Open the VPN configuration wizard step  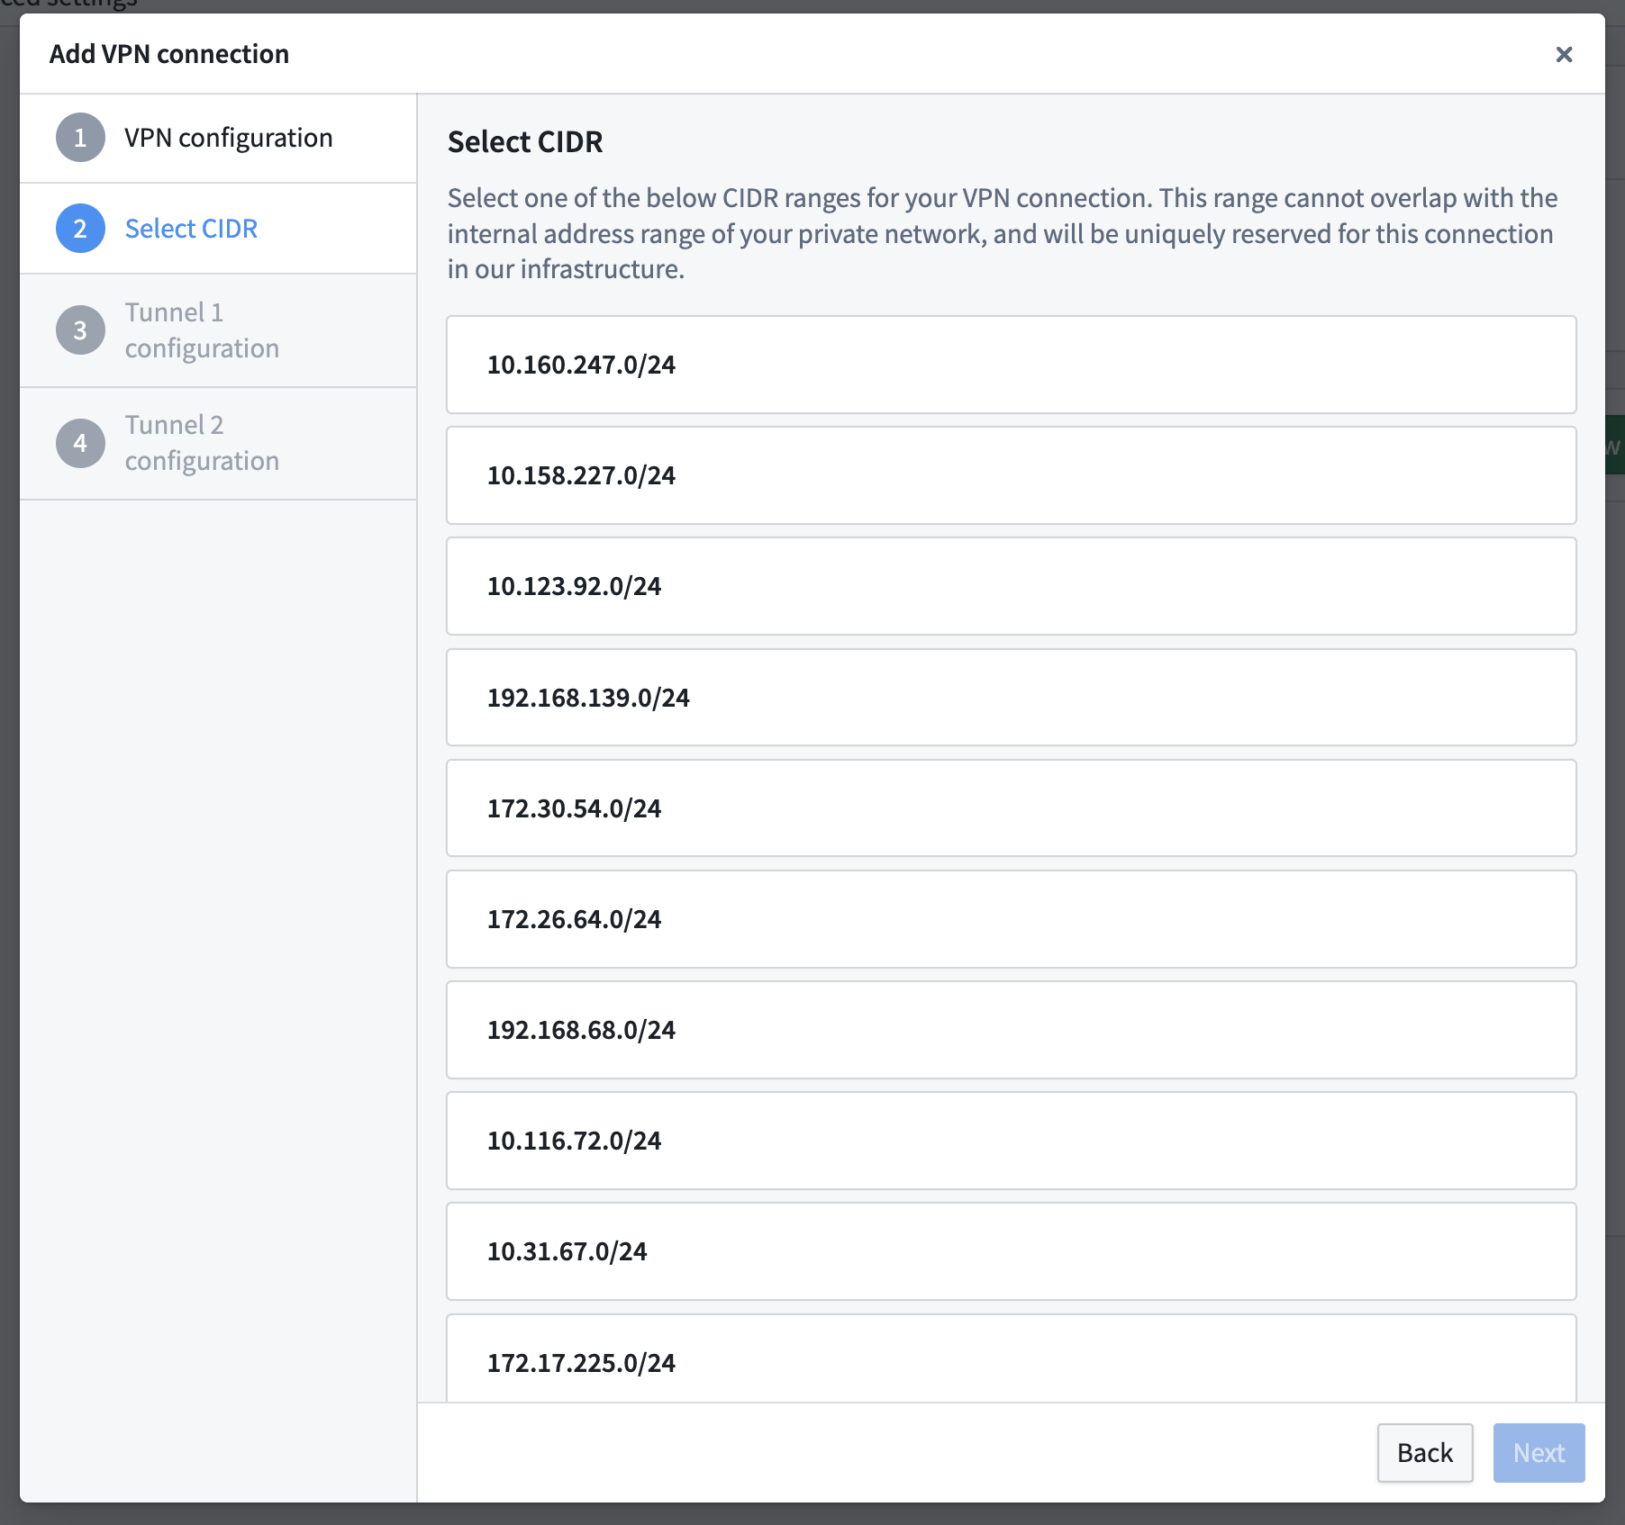[x=228, y=138]
